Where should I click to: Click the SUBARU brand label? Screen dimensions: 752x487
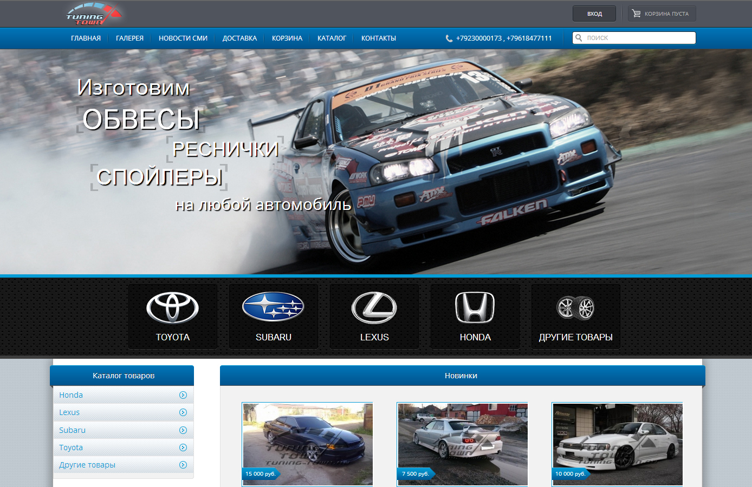click(x=274, y=337)
